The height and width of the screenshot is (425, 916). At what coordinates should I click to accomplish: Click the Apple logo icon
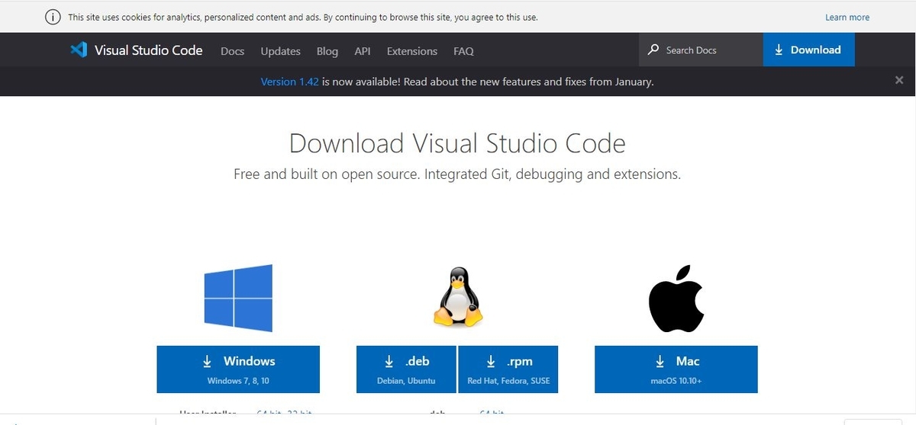point(676,298)
